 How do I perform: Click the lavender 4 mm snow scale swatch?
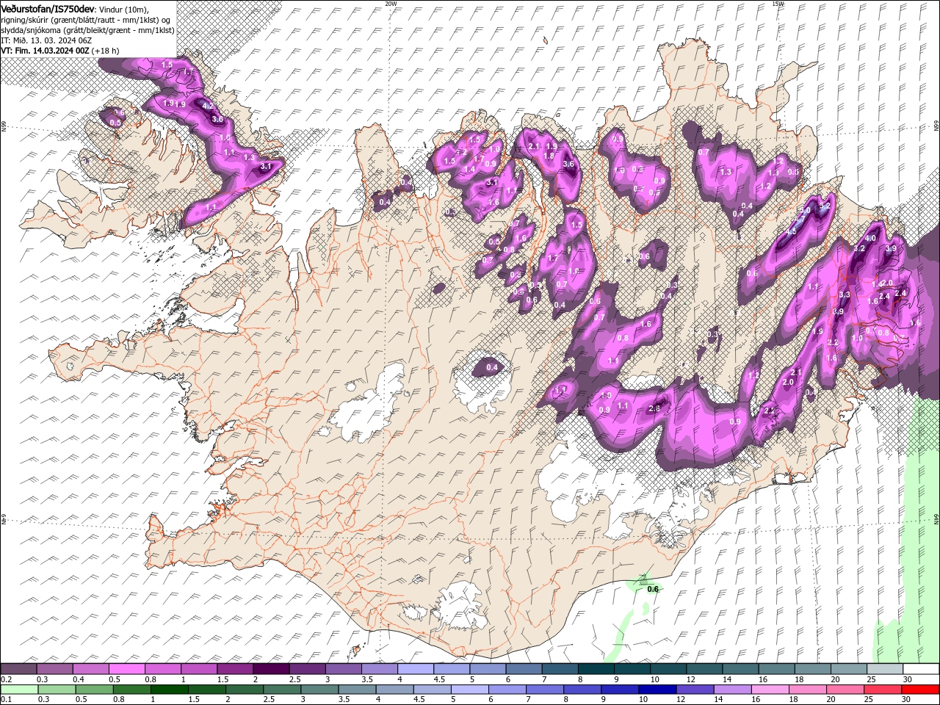(416, 669)
